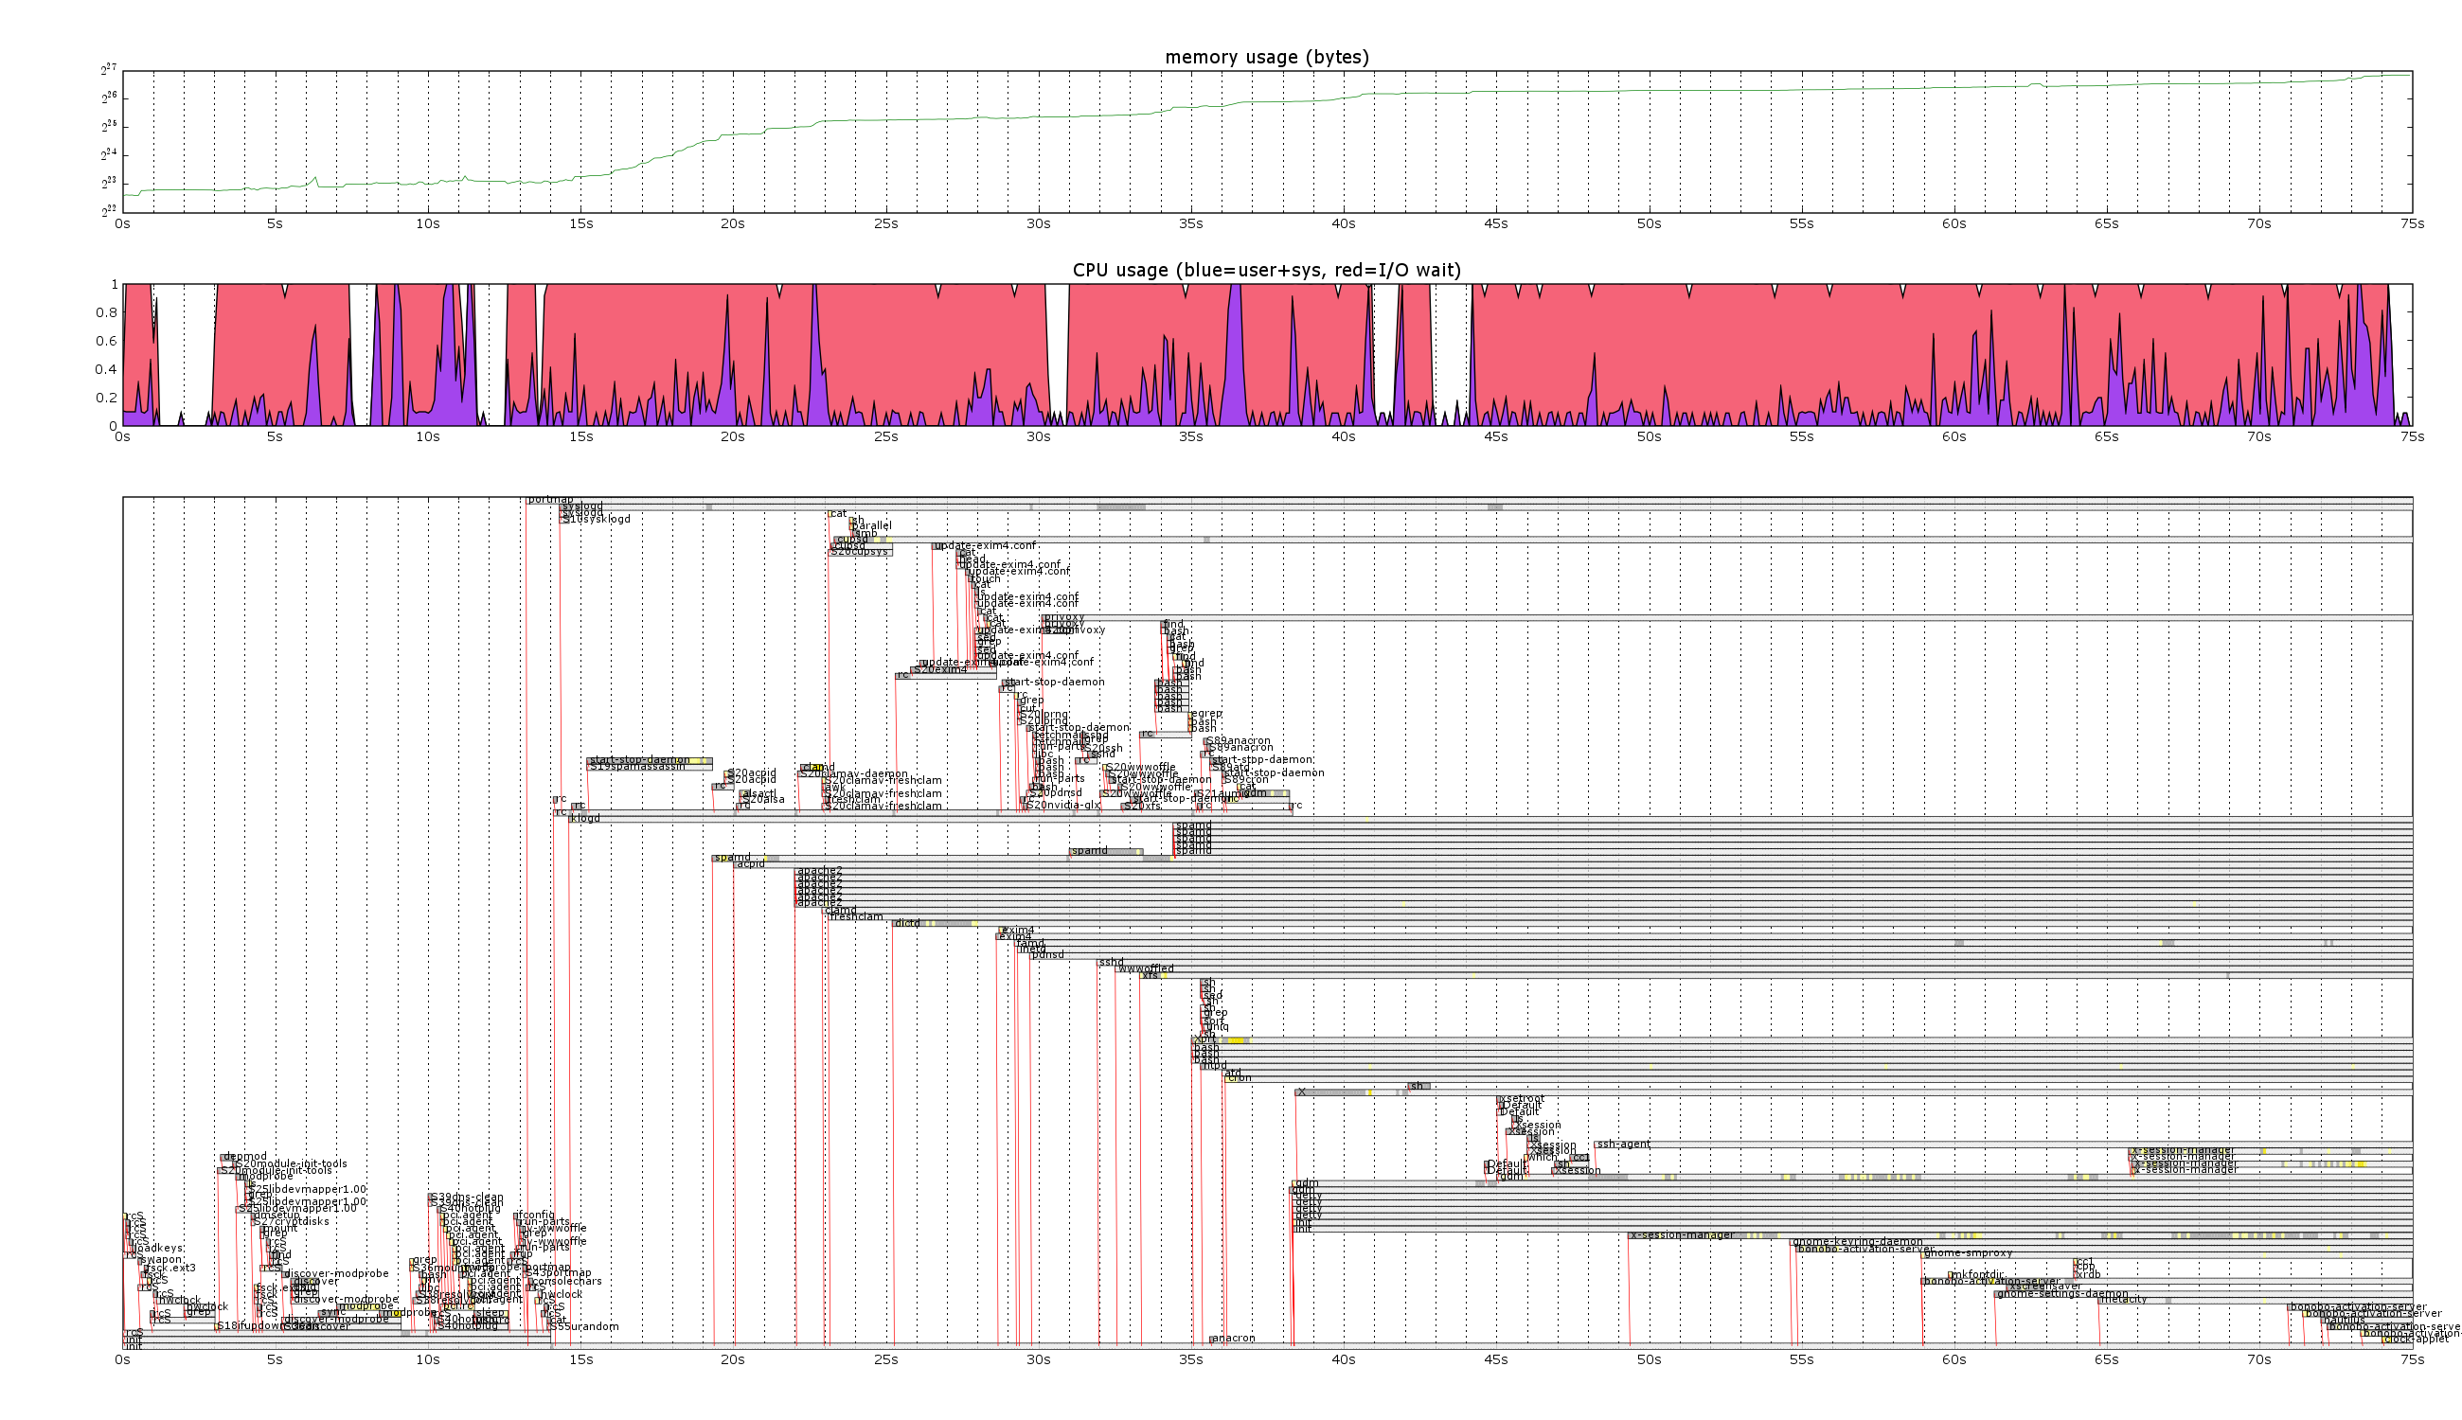Click the 75s tick below process chart
This screenshot has width=2462, height=1420.
[2411, 1359]
